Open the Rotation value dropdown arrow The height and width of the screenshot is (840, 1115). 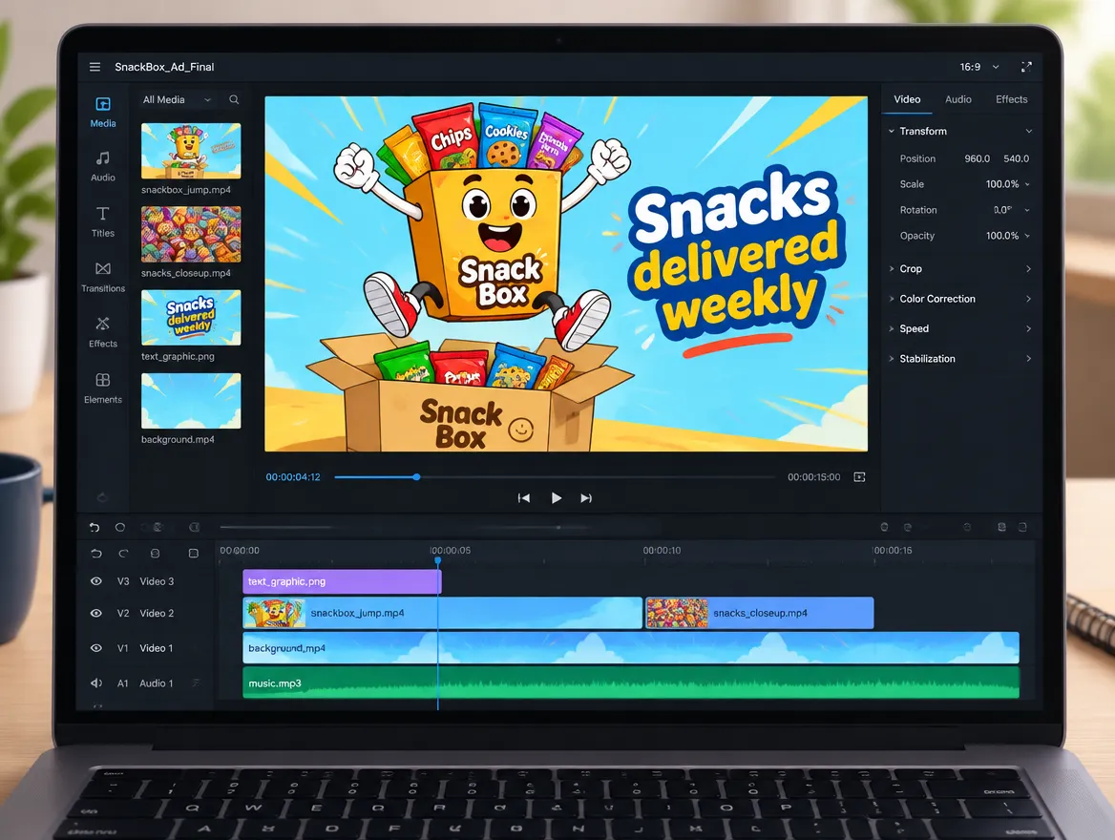point(1027,211)
